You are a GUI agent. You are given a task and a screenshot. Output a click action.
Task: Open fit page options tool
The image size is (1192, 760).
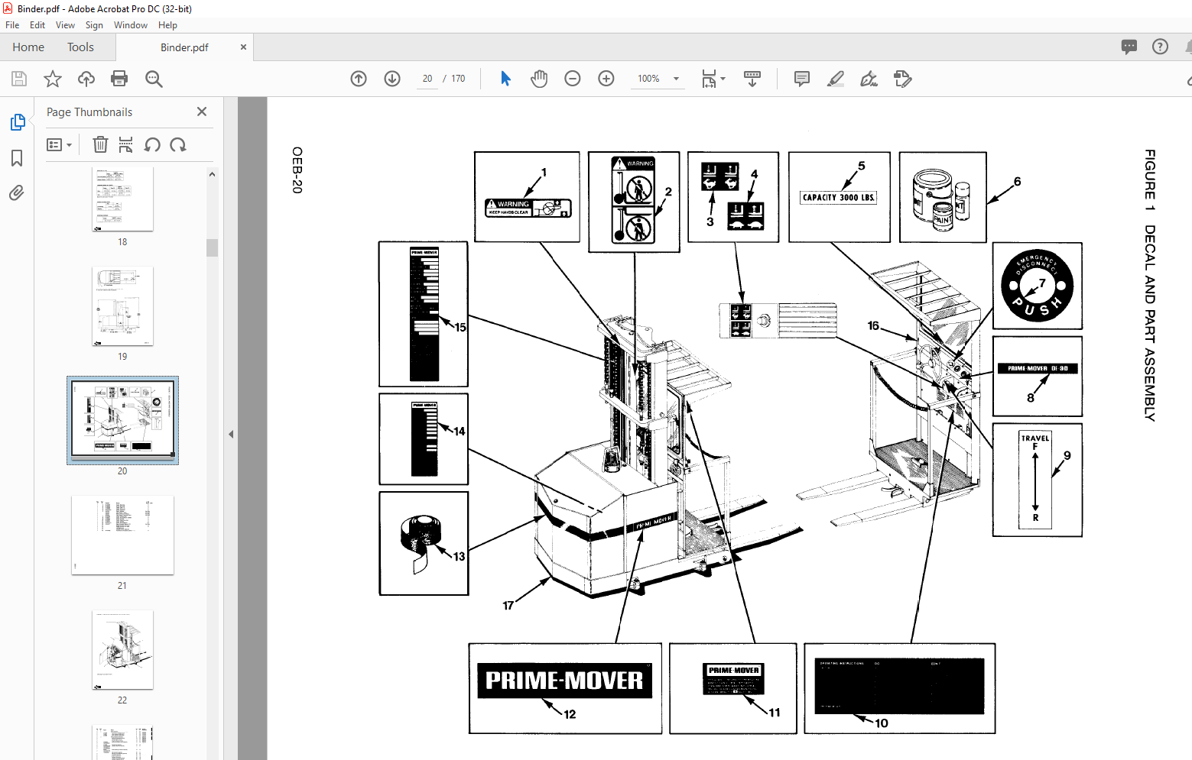pyautogui.click(x=713, y=79)
